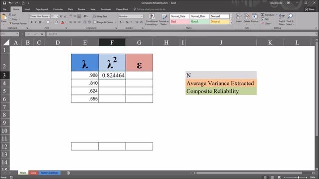Image resolution: width=319 pixels, height=179 pixels.
Task: Click the Insert Function fx icon
Action: pos(42,34)
